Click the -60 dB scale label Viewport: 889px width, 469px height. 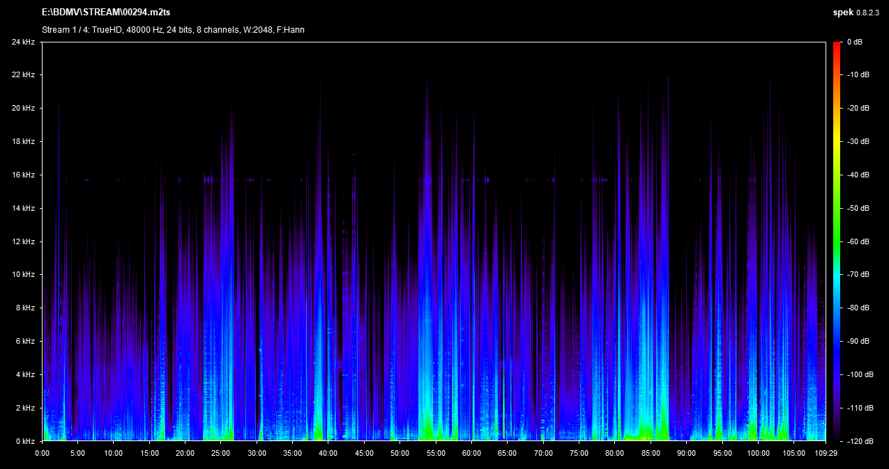click(858, 241)
